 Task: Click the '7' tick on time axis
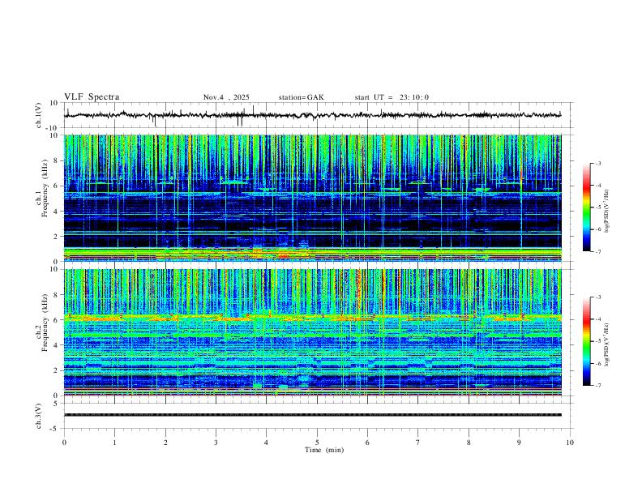tap(418, 443)
